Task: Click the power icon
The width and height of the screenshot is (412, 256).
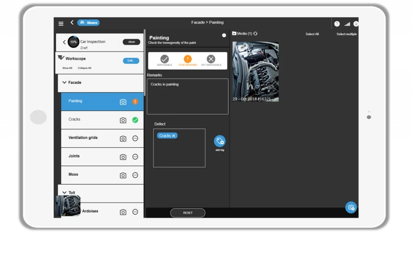Action: click(356, 24)
